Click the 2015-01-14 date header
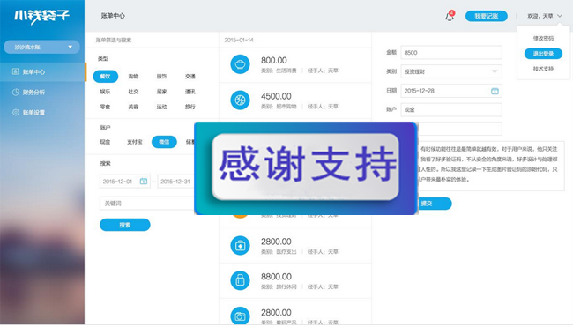This screenshot has height=327, width=573. (x=239, y=41)
